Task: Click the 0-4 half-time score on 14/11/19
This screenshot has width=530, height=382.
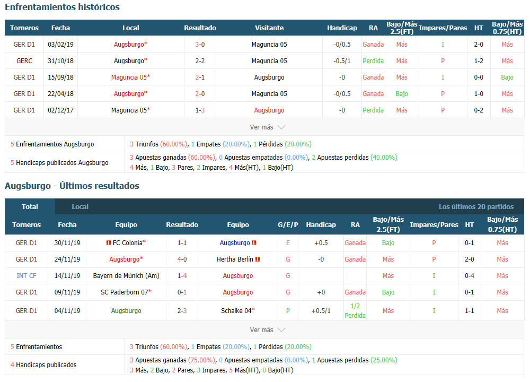Action: click(469, 276)
